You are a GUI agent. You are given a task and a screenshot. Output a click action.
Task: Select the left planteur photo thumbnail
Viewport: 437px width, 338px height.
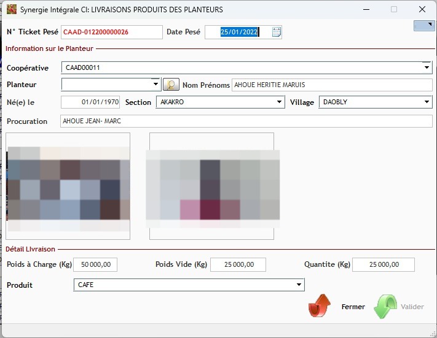point(68,186)
